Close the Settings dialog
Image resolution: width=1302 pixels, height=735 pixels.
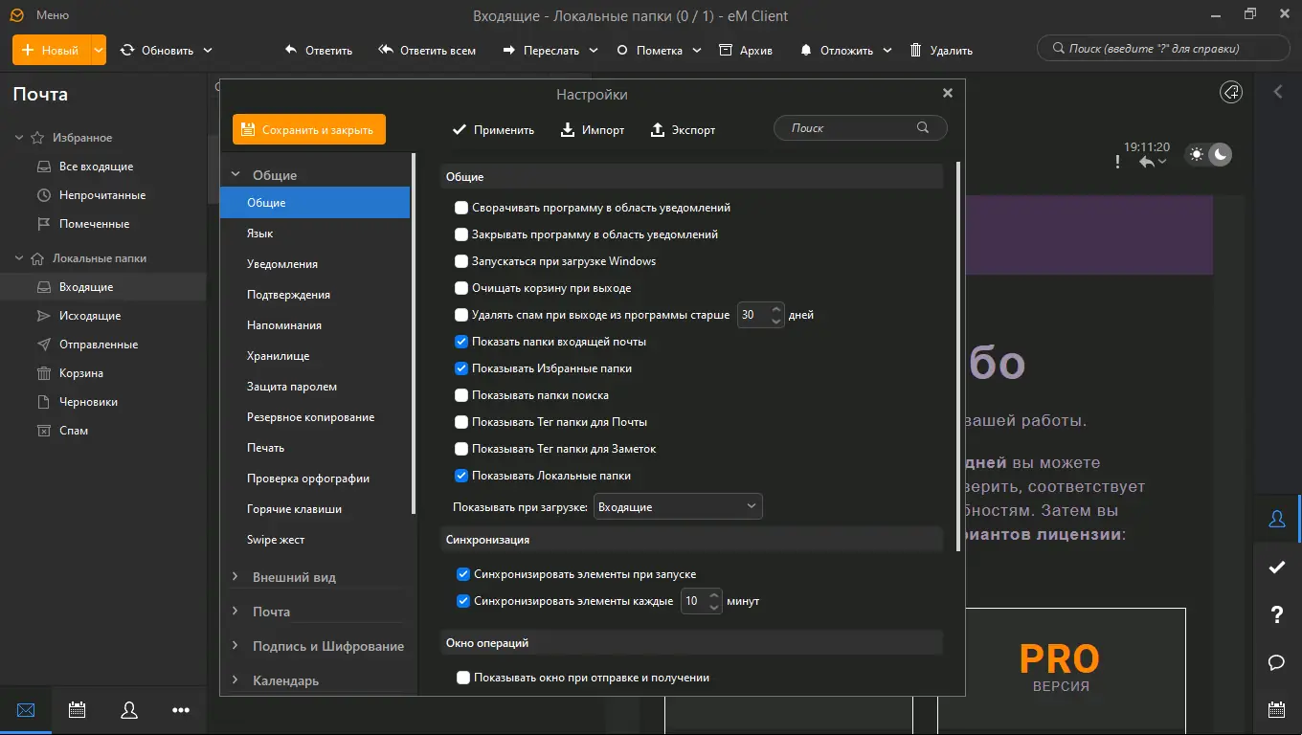pyautogui.click(x=948, y=93)
